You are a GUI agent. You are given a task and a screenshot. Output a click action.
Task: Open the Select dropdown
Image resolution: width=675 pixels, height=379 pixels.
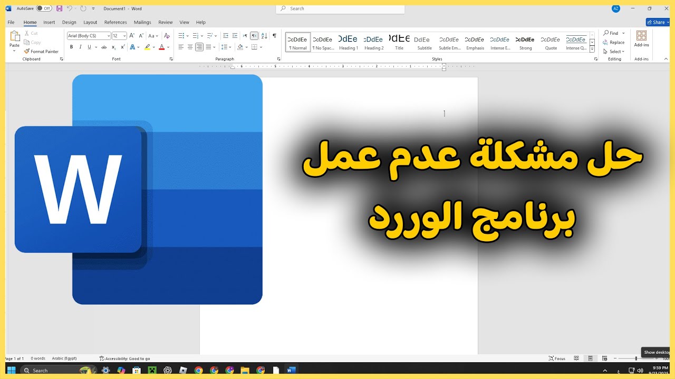point(614,52)
